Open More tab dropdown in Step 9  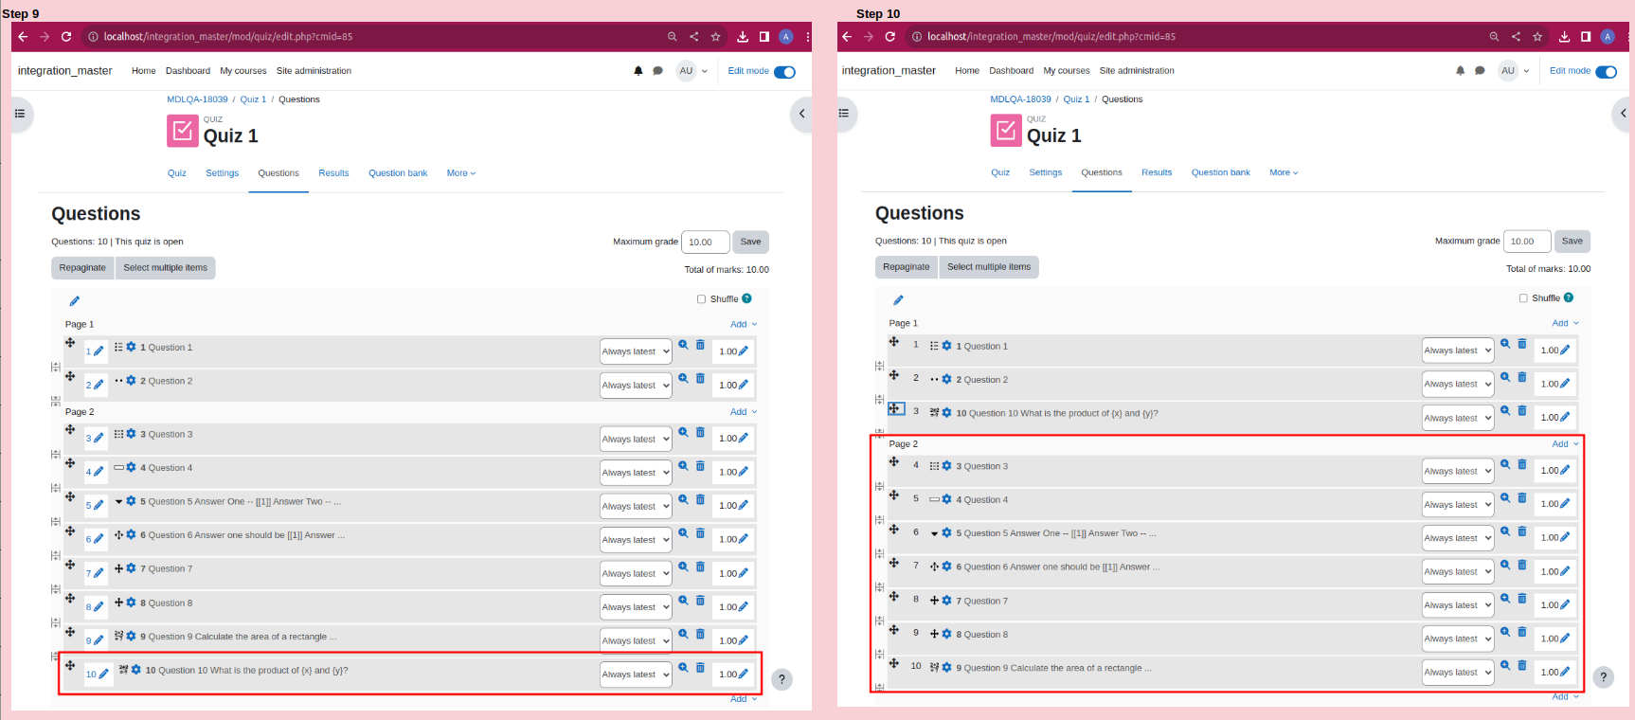point(461,173)
